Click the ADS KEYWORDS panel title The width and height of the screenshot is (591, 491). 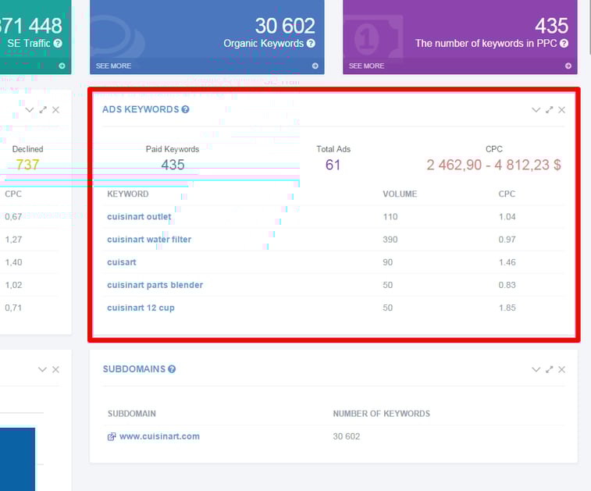[x=141, y=109]
